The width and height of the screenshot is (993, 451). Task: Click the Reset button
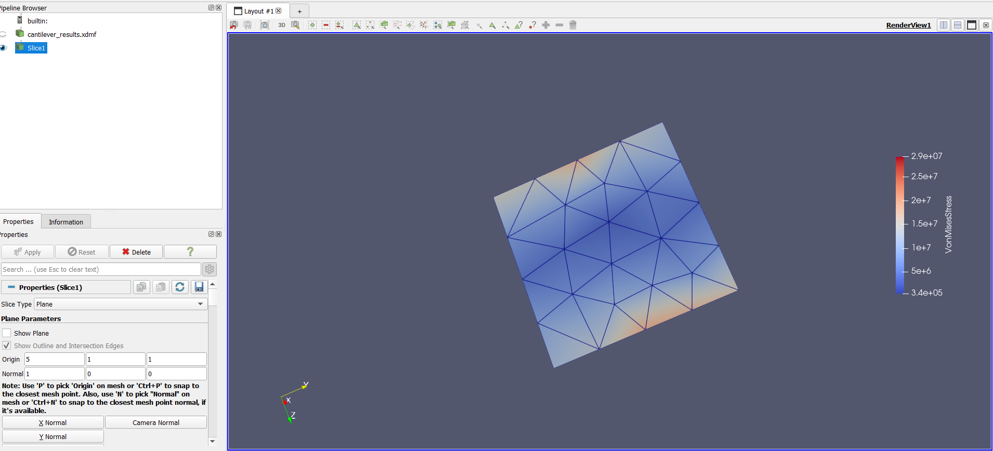82,252
